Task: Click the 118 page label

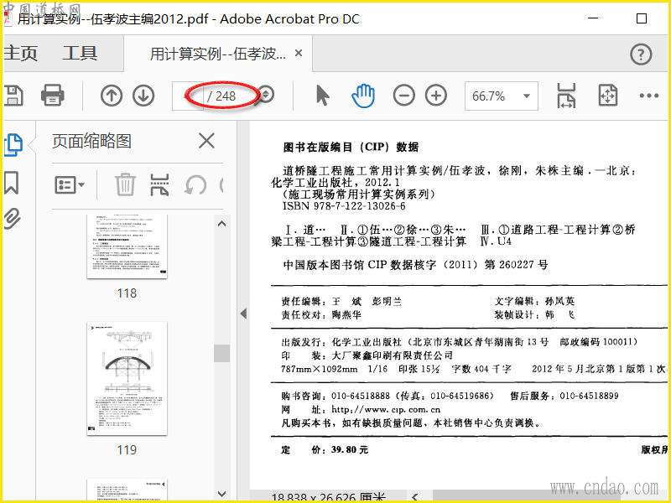Action: [x=127, y=293]
